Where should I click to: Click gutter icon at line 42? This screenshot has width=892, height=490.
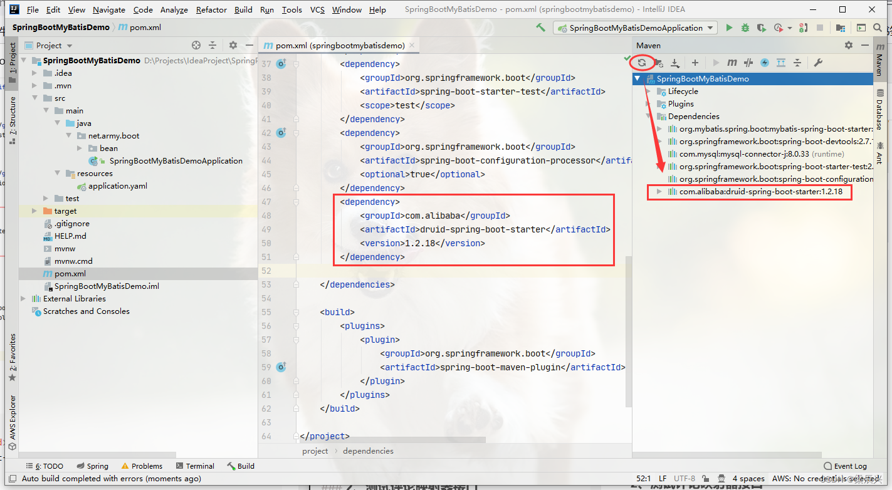[x=281, y=133]
